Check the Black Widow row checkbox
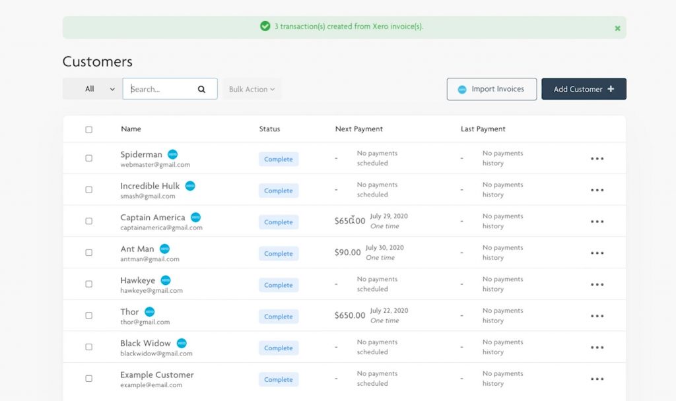The width and height of the screenshot is (676, 401). [89, 347]
